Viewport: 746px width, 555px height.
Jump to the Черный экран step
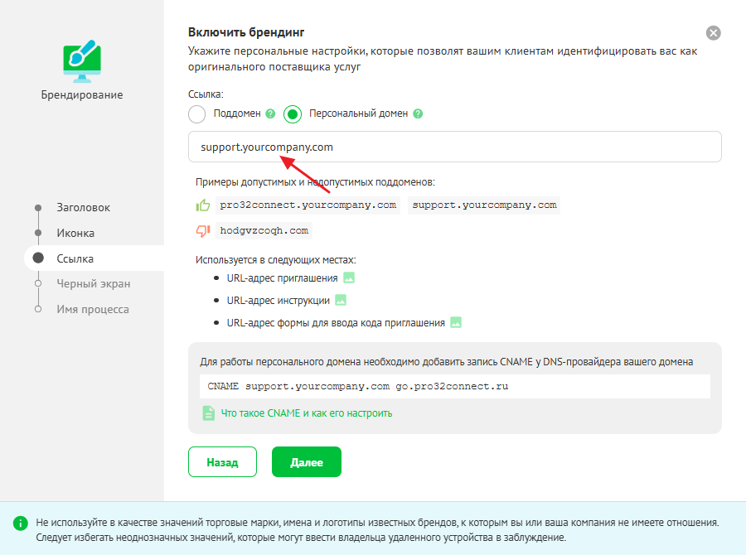(x=93, y=284)
